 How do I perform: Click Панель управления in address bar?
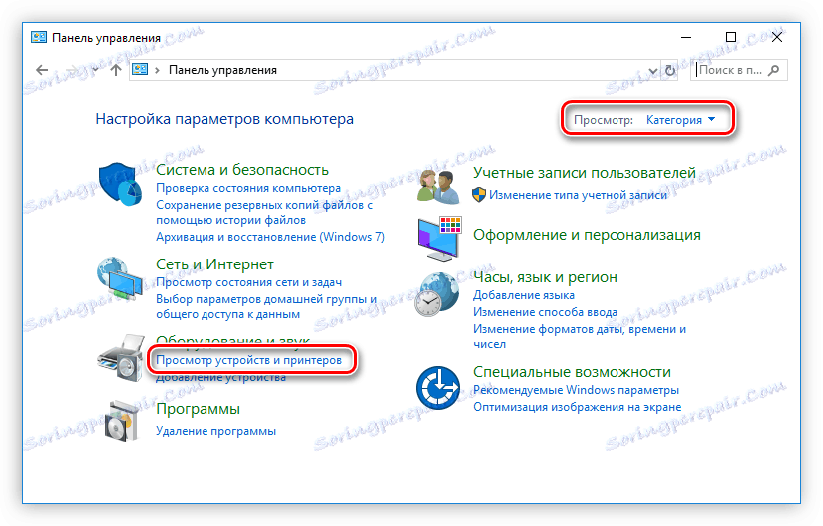(x=222, y=70)
